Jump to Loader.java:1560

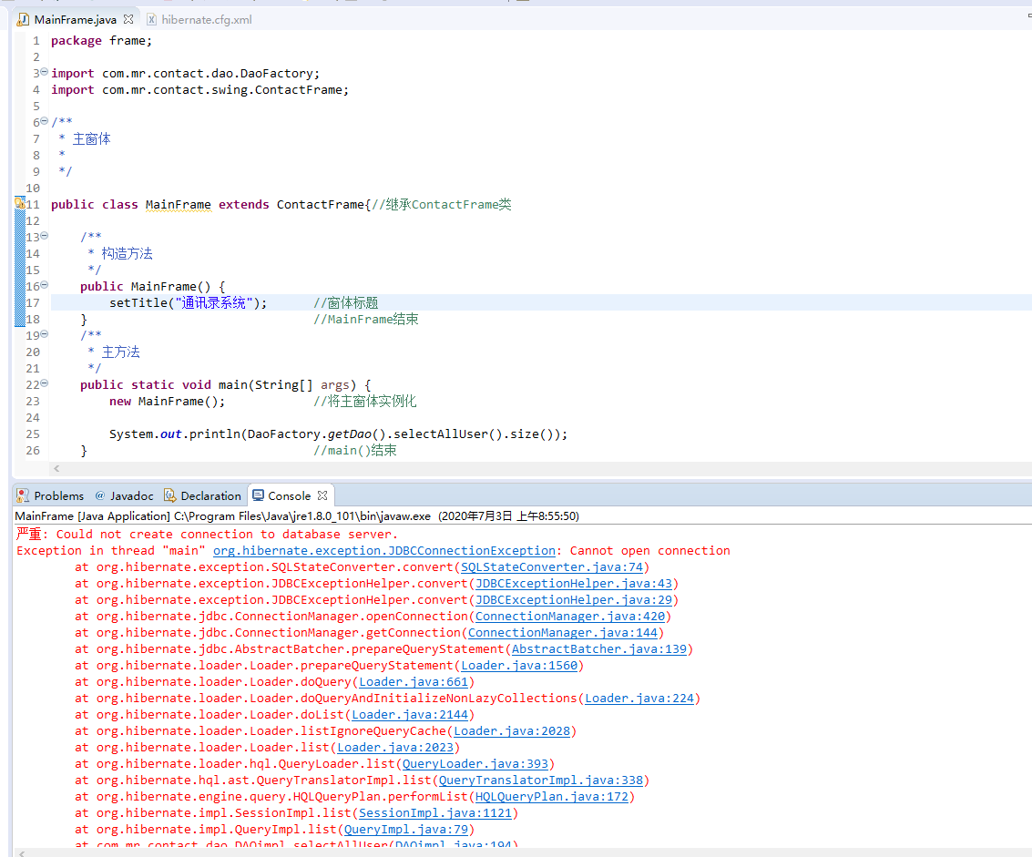(519, 666)
